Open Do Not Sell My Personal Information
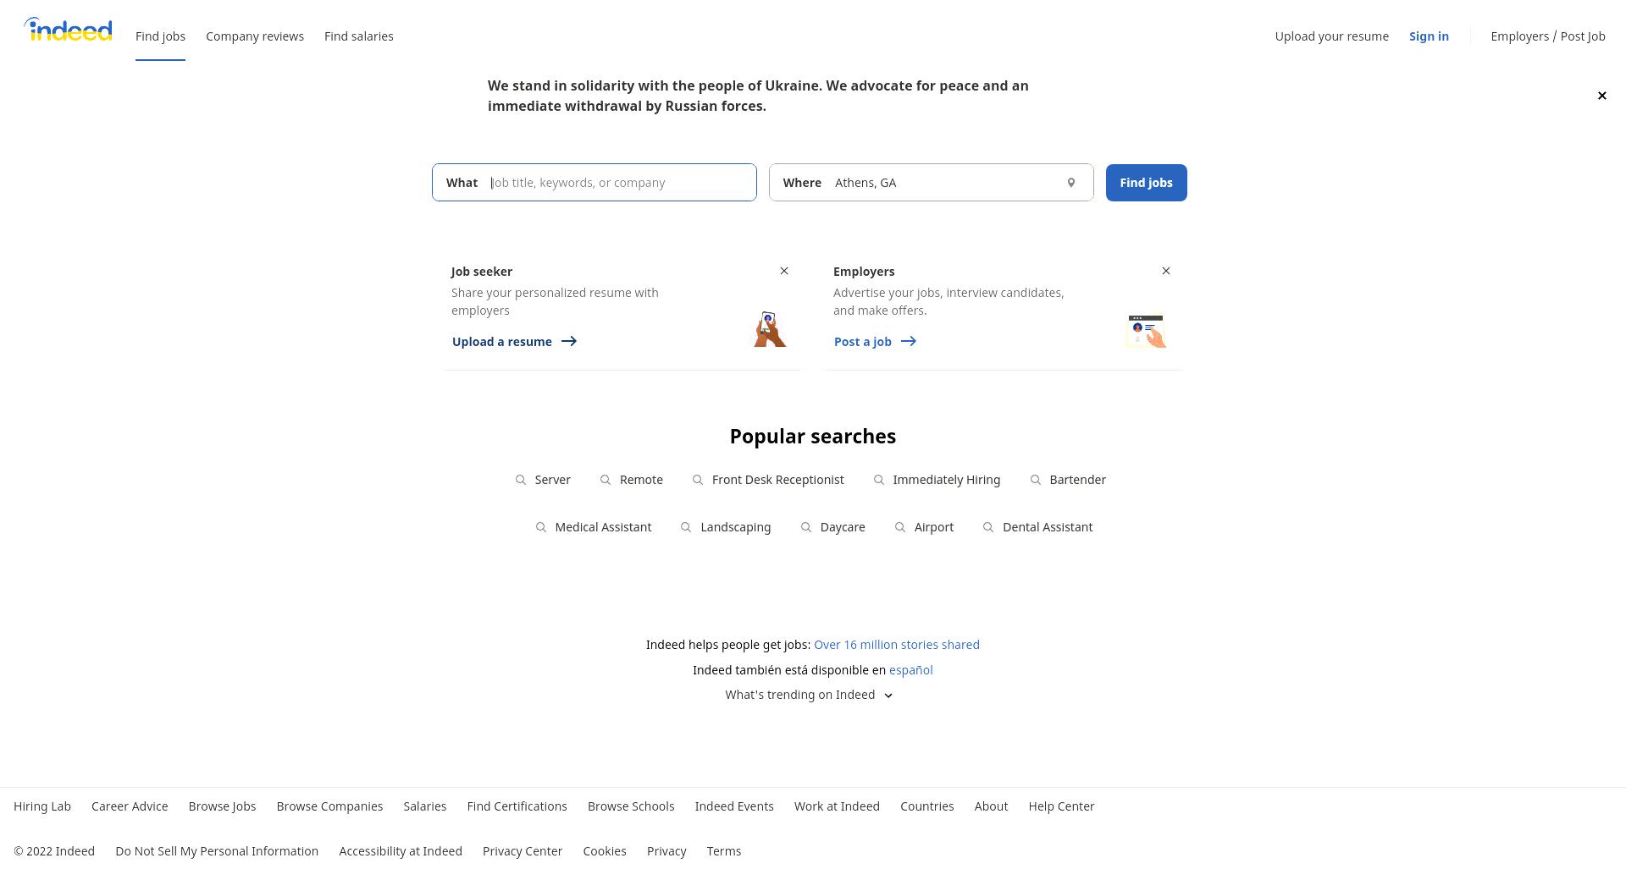Image resolution: width=1626 pixels, height=880 pixels. (217, 851)
